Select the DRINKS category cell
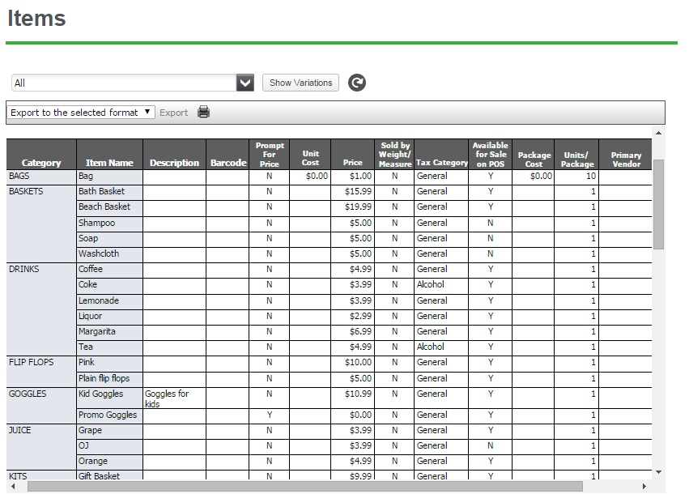The image size is (689, 494). coord(41,309)
